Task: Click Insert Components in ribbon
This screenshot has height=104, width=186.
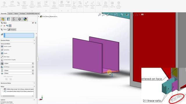Action: 12,4
